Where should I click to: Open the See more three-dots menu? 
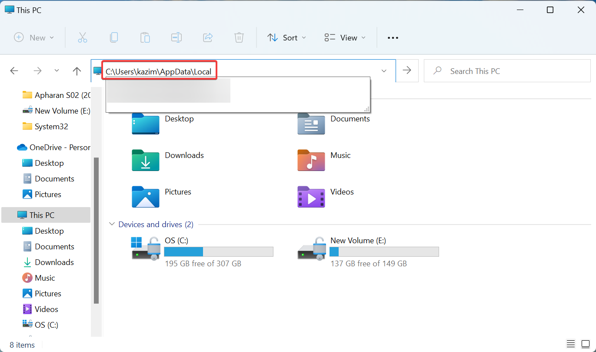(x=393, y=38)
